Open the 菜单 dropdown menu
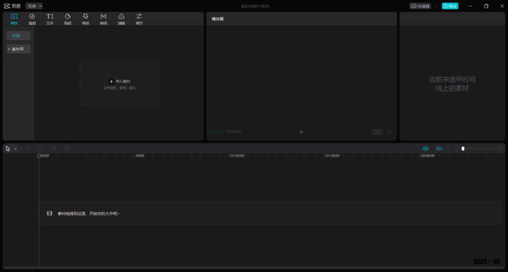 [x=34, y=6]
